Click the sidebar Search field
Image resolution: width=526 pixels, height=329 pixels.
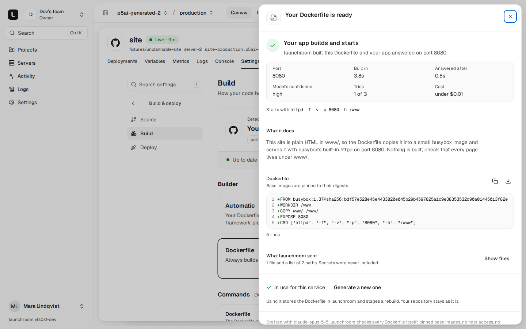pos(47,33)
